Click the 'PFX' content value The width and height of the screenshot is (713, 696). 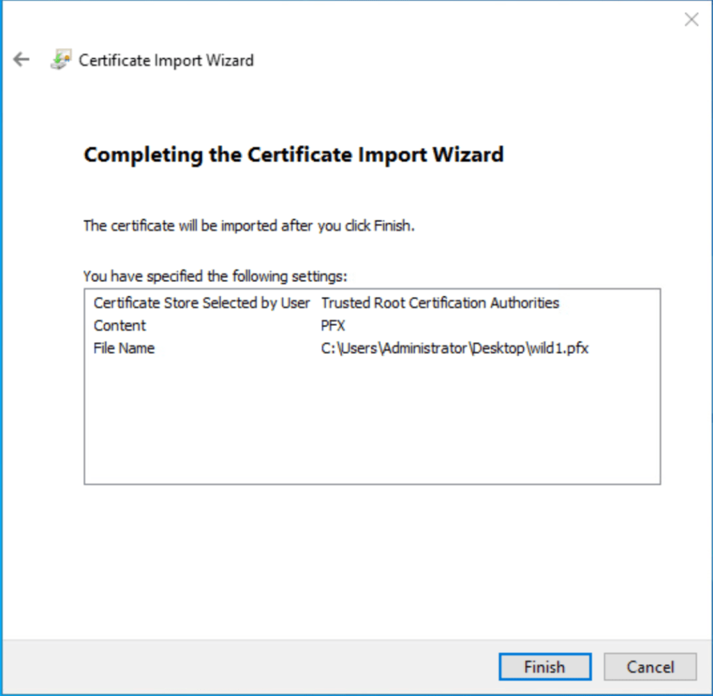(333, 325)
